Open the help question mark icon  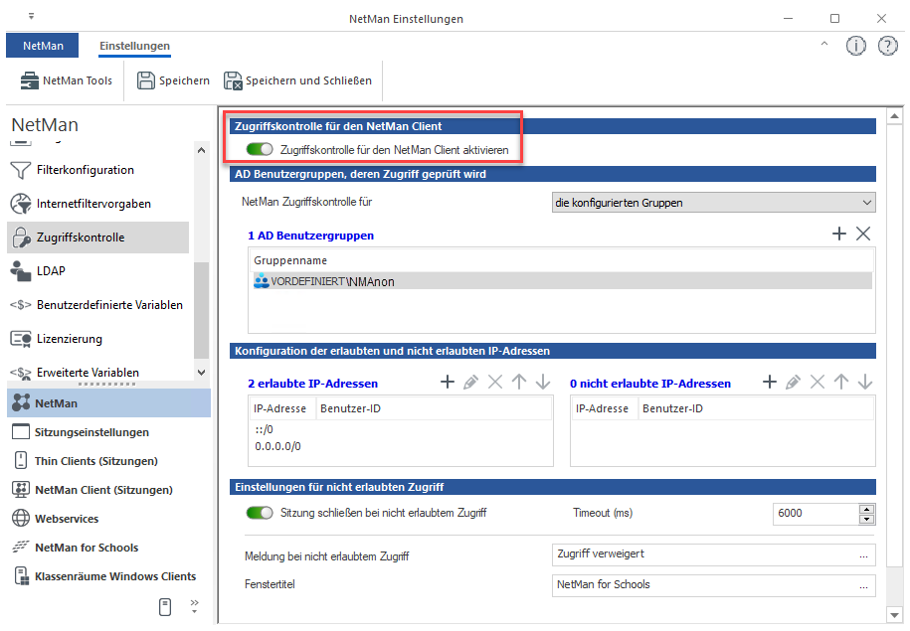887,46
